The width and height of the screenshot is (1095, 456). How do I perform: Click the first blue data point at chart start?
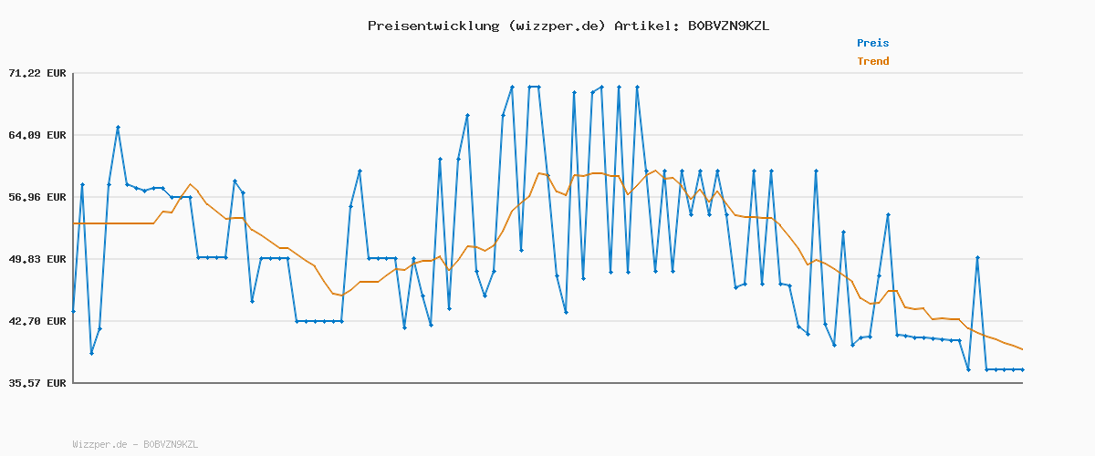(73, 312)
